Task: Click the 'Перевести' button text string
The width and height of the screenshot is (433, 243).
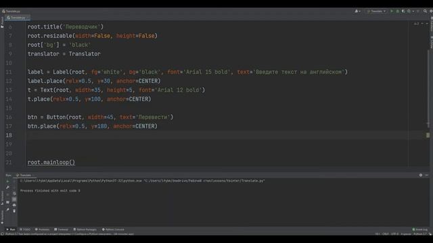Action: point(153,117)
